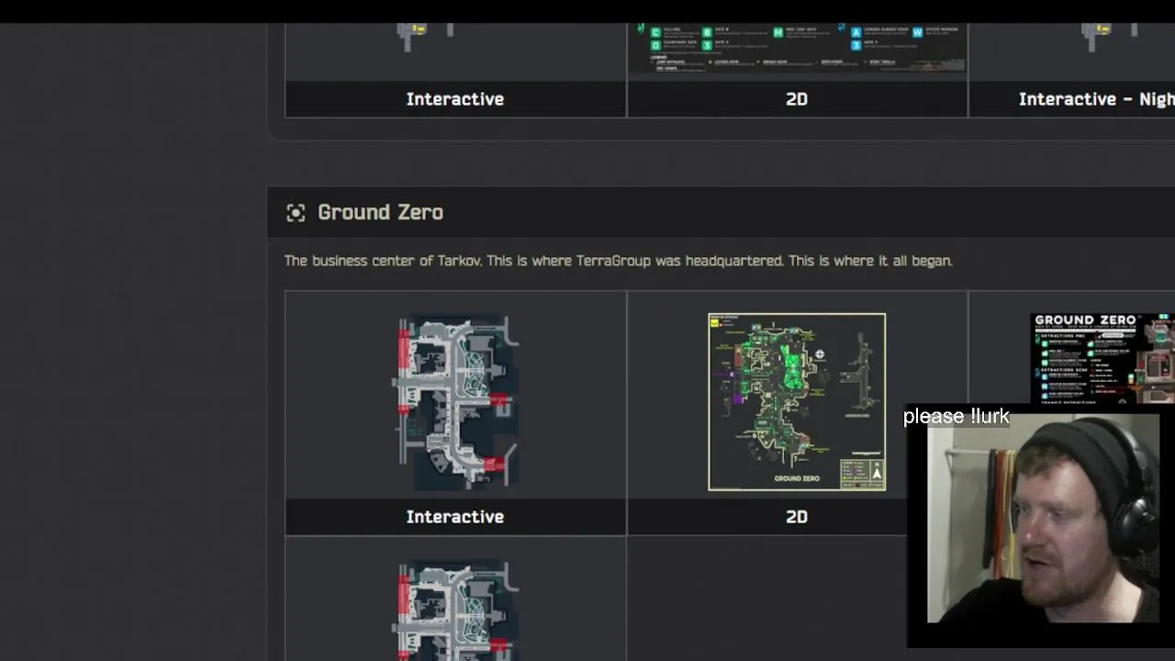This screenshot has height=661, width=1175.
Task: Click the 'please !lurk' overlay text
Action: click(x=956, y=417)
